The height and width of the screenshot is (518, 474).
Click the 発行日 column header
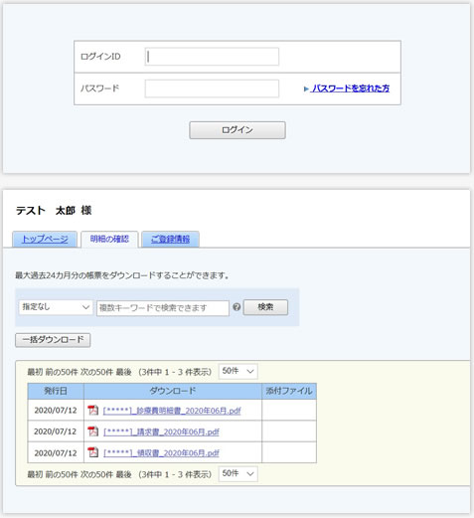pyautogui.click(x=56, y=391)
